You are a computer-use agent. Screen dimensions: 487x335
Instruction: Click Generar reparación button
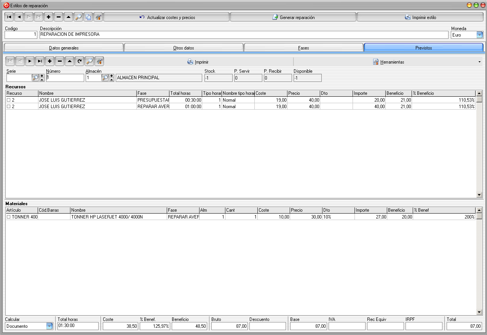pyautogui.click(x=293, y=17)
